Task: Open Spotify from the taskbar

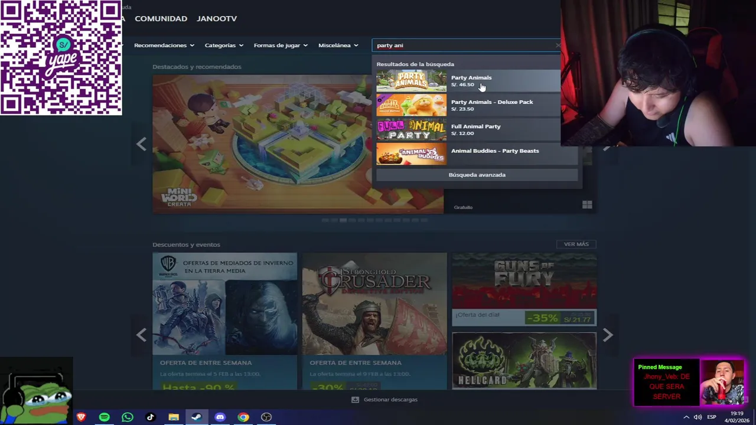Action: point(105,417)
